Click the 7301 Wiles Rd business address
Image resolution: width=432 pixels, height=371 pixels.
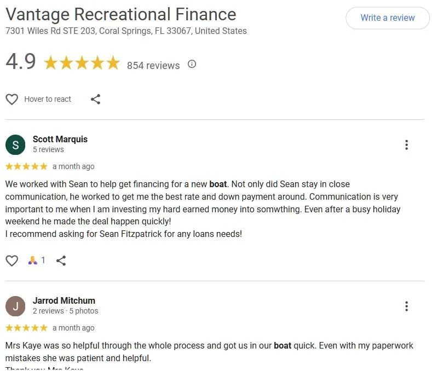[x=126, y=31]
